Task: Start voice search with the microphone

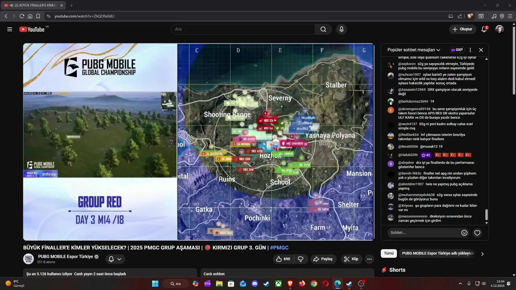Action: click(x=341, y=29)
